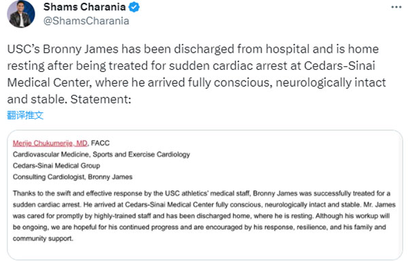Screen dimensions: 408x261
Task: Click the FACC credential text
Action: pyautogui.click(x=100, y=143)
